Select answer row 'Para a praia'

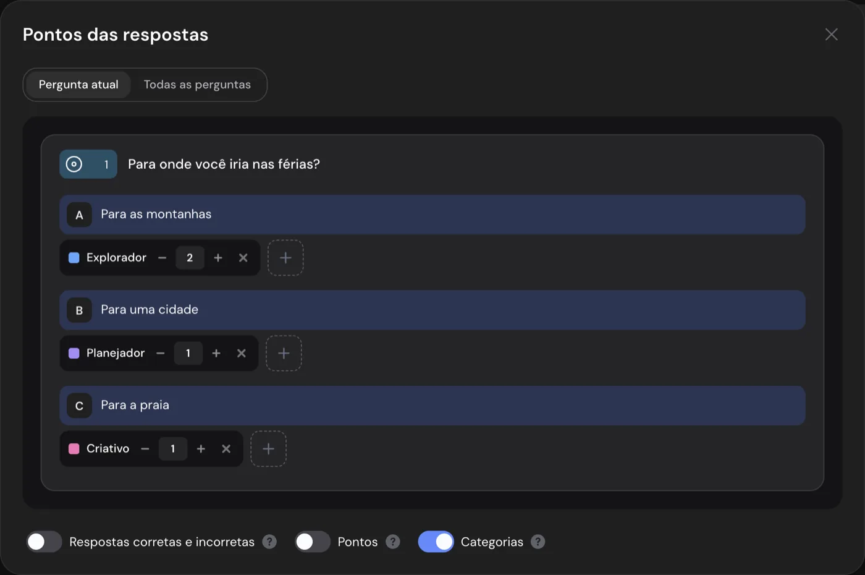click(432, 406)
